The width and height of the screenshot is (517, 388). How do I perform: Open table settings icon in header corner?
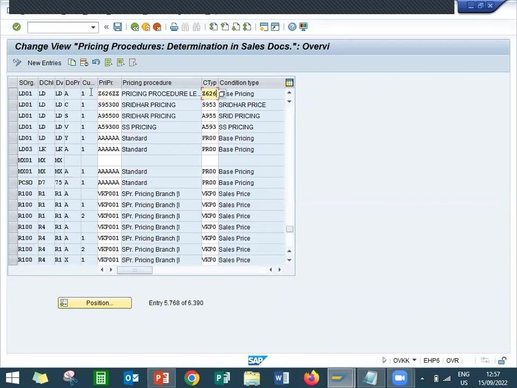pos(290,83)
